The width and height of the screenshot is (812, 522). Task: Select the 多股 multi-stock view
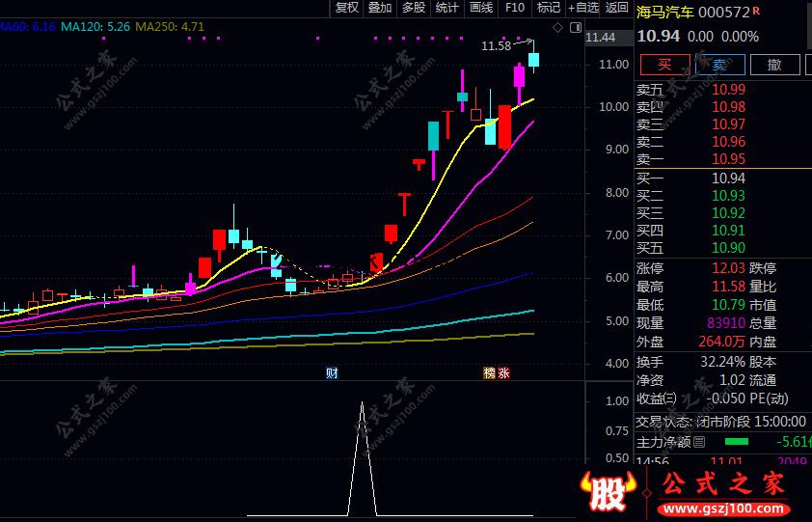(414, 8)
